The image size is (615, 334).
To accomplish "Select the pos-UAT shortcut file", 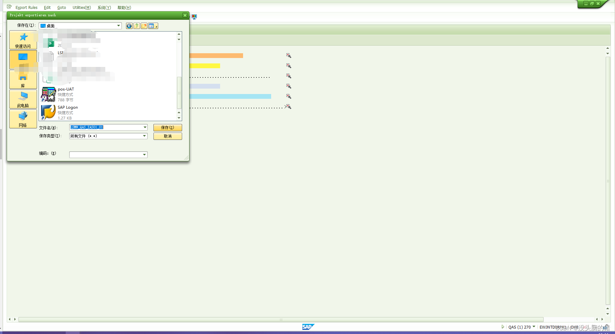I will point(58,94).
